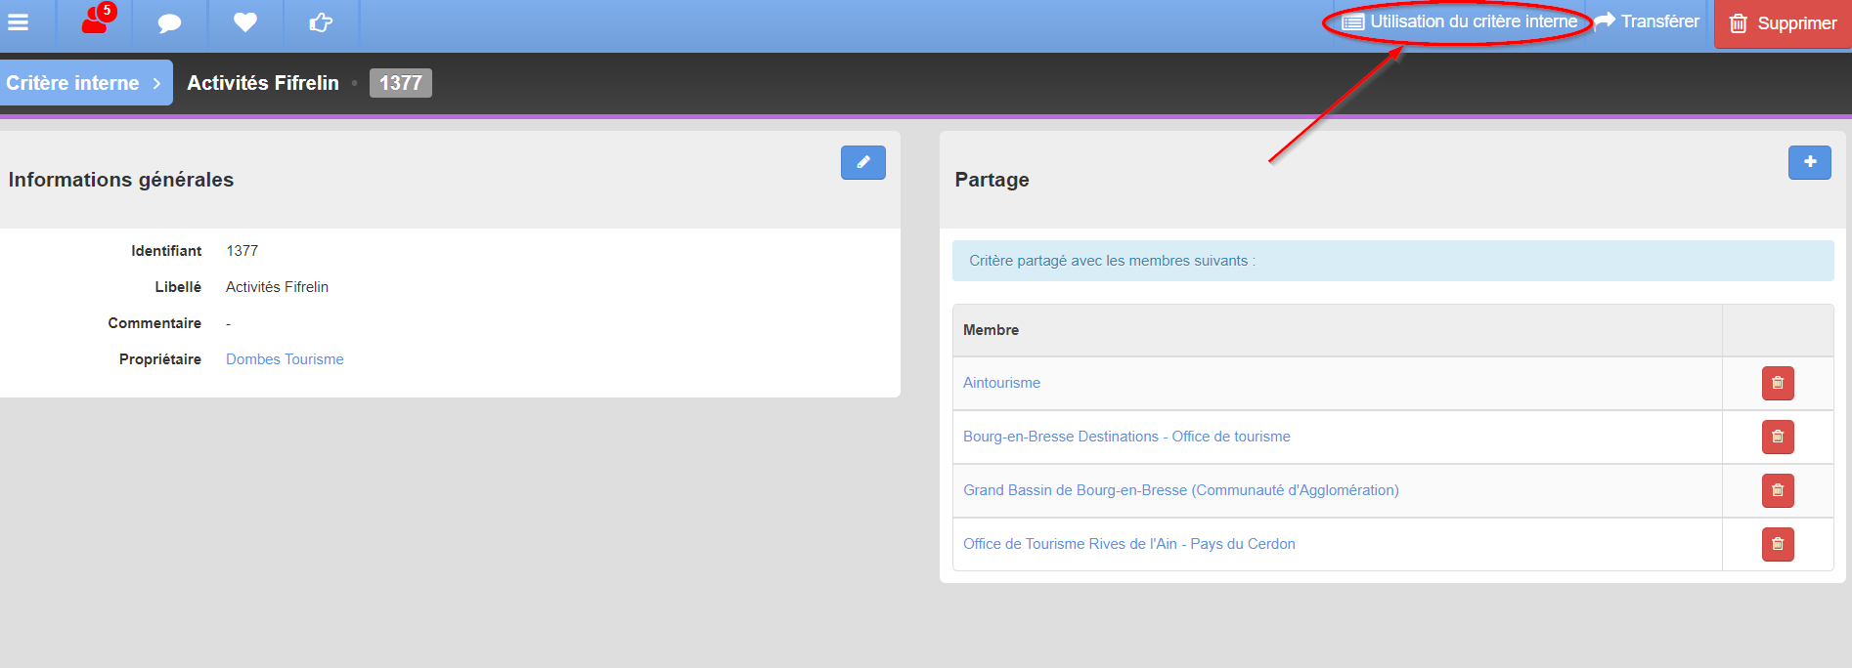Open Office de Tourisme Rives de l'Ain link
This screenshot has height=668, width=1852.
pyautogui.click(x=1129, y=544)
